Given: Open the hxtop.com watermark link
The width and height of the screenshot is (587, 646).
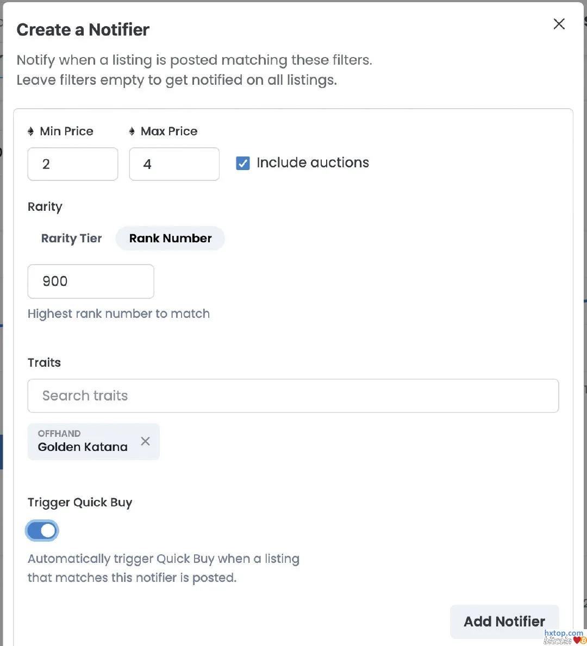Looking at the screenshot, I should pyautogui.click(x=563, y=634).
